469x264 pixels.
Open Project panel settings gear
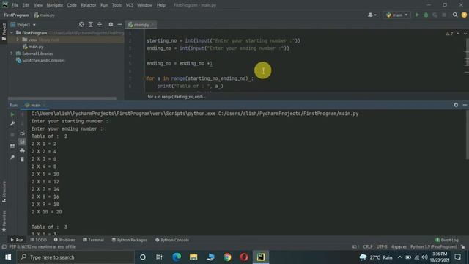[x=111, y=24]
